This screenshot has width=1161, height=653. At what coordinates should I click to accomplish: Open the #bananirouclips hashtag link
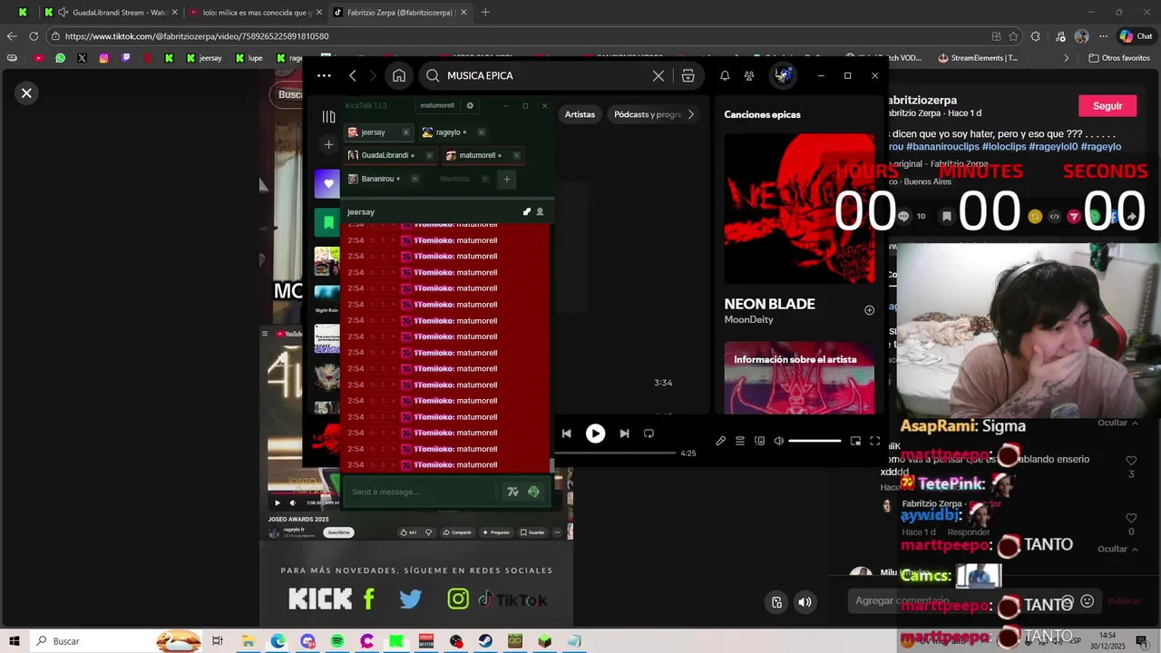point(942,146)
